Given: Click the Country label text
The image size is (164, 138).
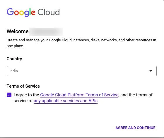Looking at the screenshot, I should pos(14,59).
